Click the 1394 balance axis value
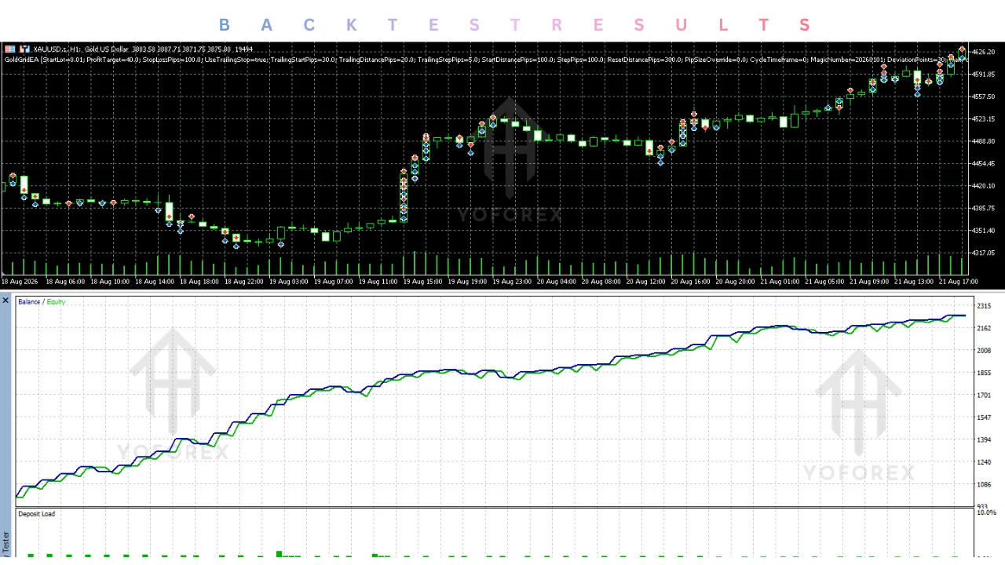 point(983,440)
